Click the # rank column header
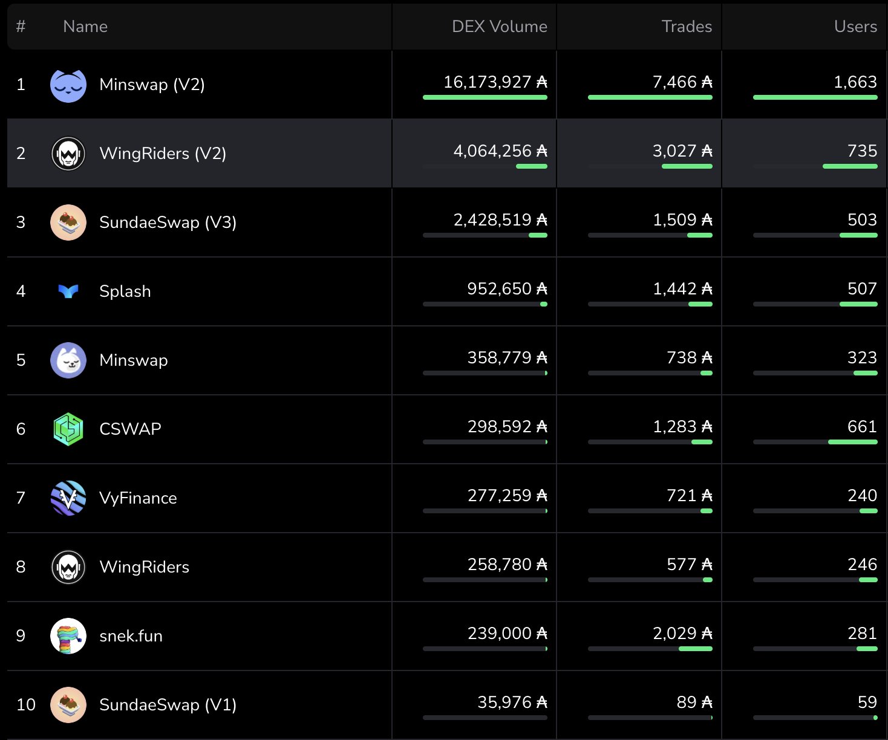 (x=21, y=27)
